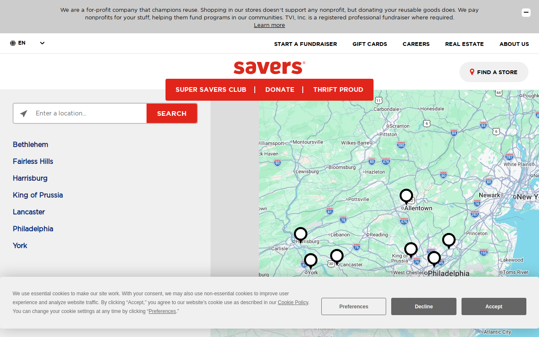Open the Donate section
Image resolution: width=539 pixels, height=337 pixels.
[x=280, y=90]
